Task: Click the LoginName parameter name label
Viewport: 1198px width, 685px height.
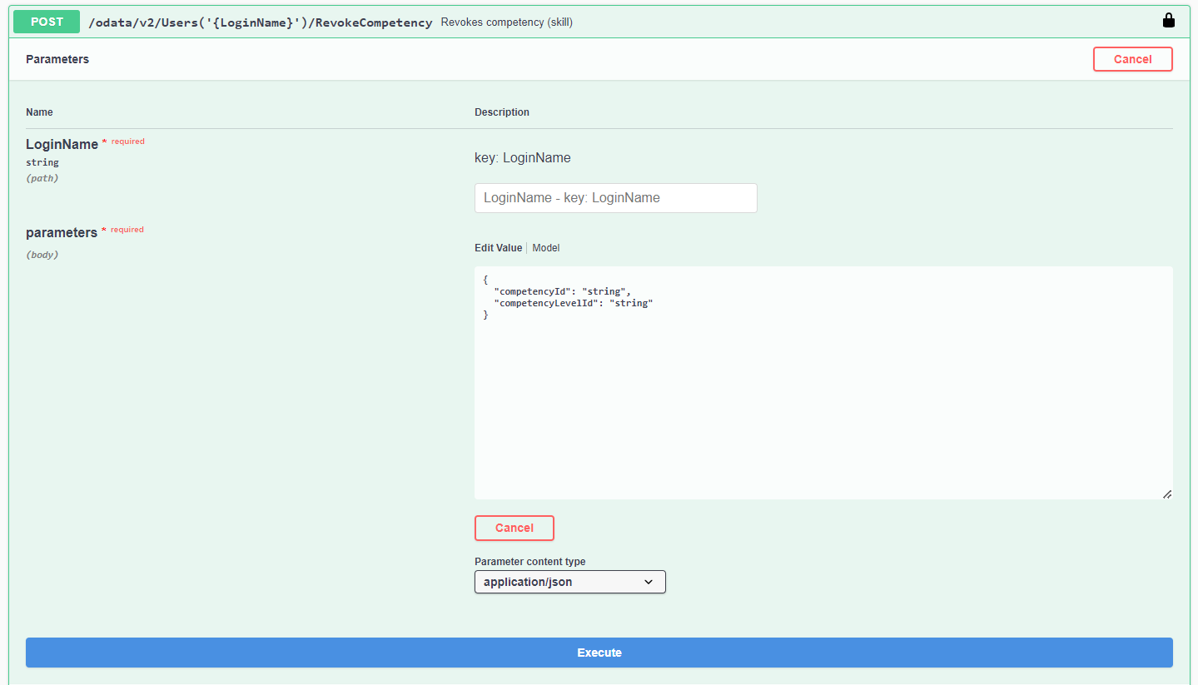Action: [x=62, y=145]
